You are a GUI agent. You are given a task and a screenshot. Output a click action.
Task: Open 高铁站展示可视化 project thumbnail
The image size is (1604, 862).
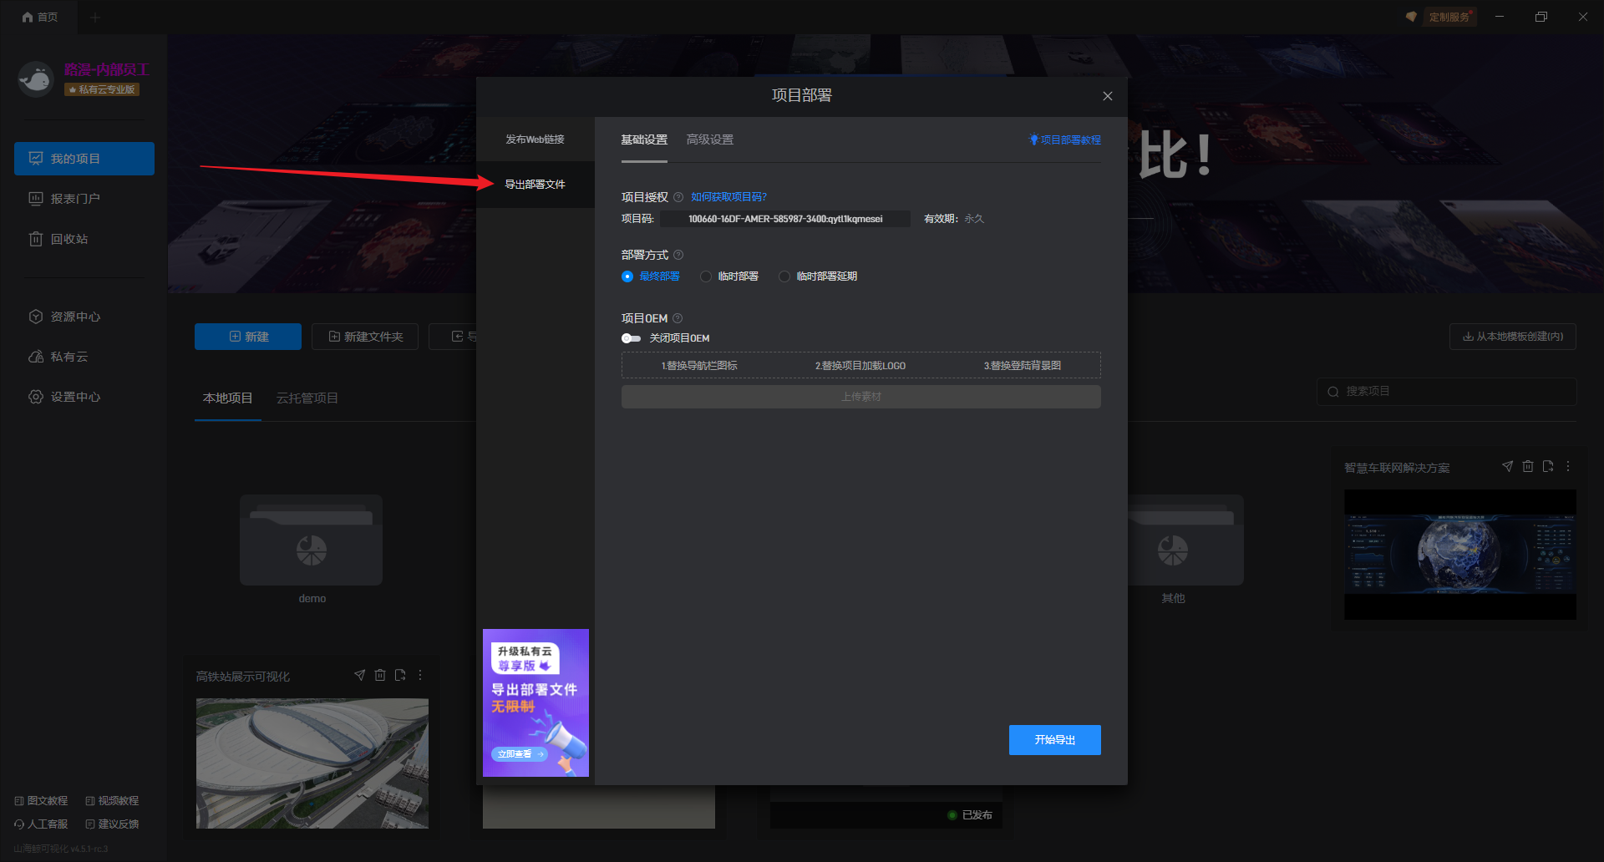312,763
